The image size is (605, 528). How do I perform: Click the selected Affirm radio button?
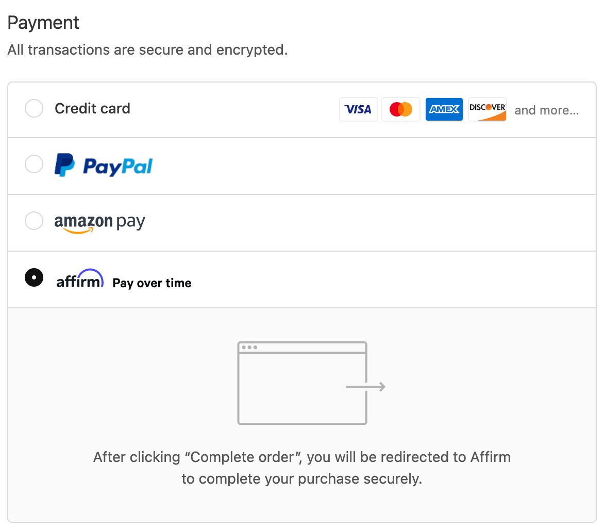(34, 277)
